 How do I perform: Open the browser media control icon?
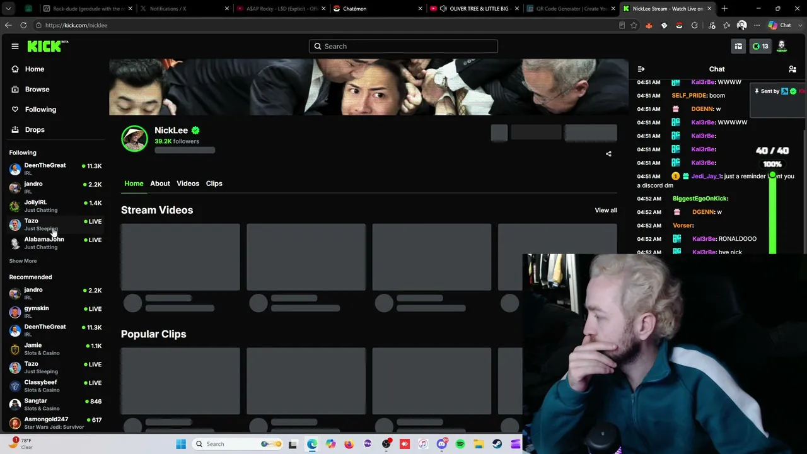click(x=712, y=25)
